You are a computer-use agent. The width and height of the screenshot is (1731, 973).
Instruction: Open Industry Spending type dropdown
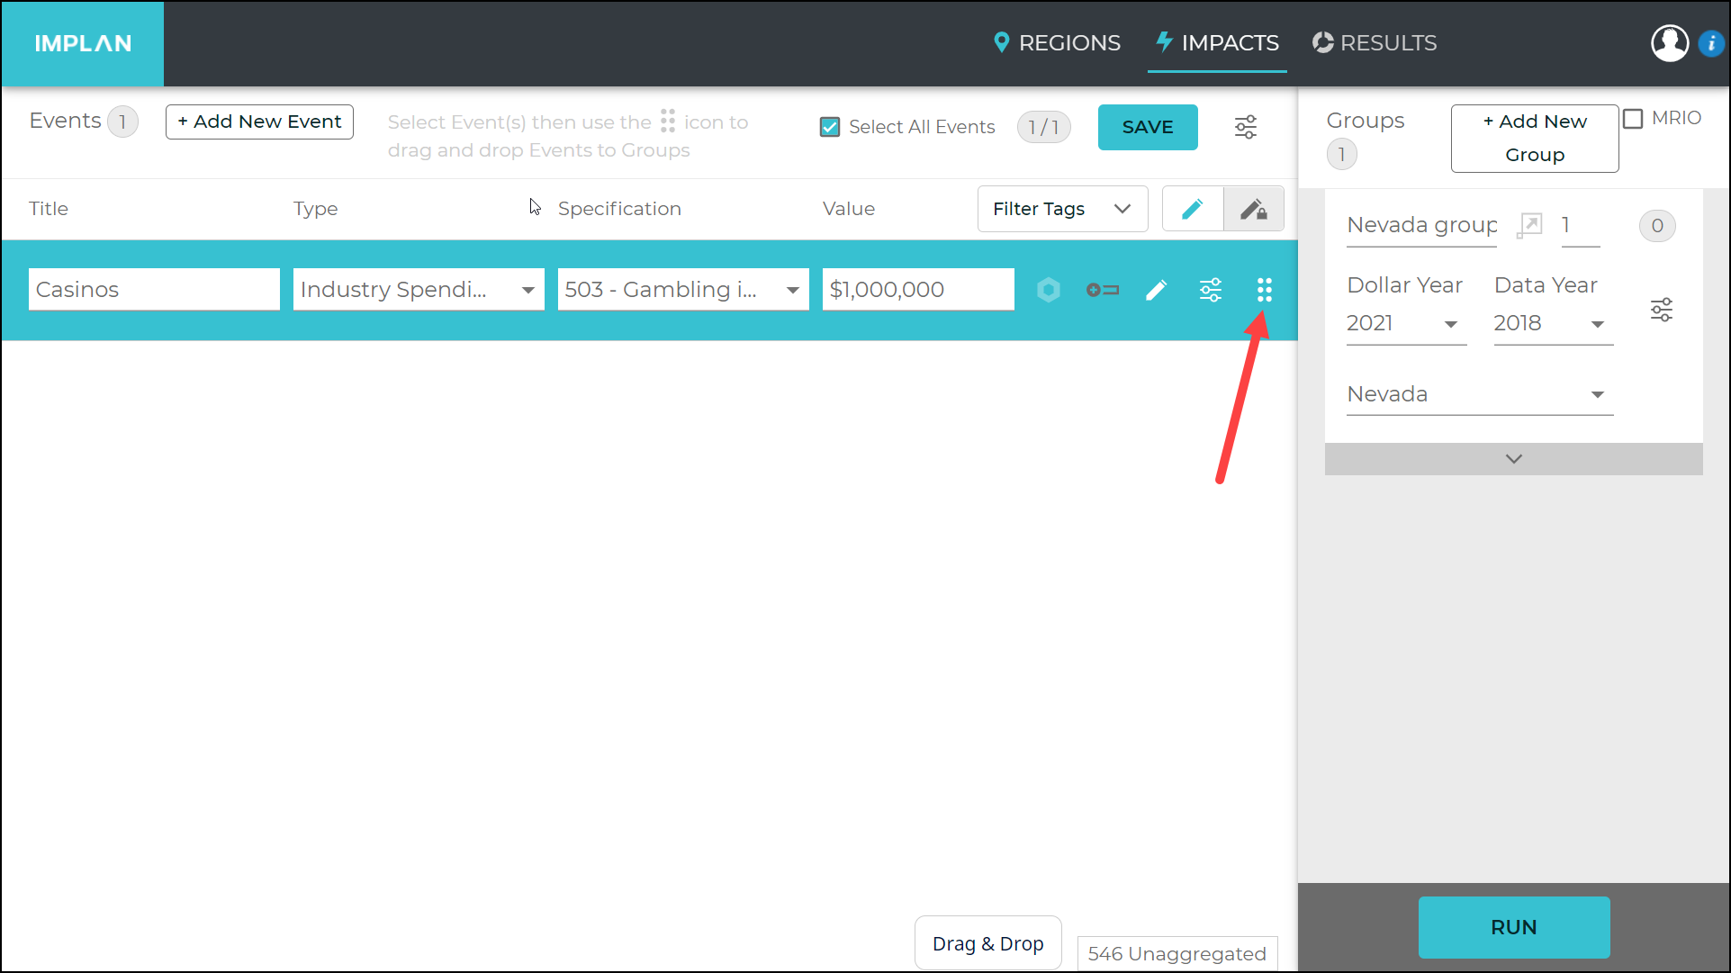point(419,290)
